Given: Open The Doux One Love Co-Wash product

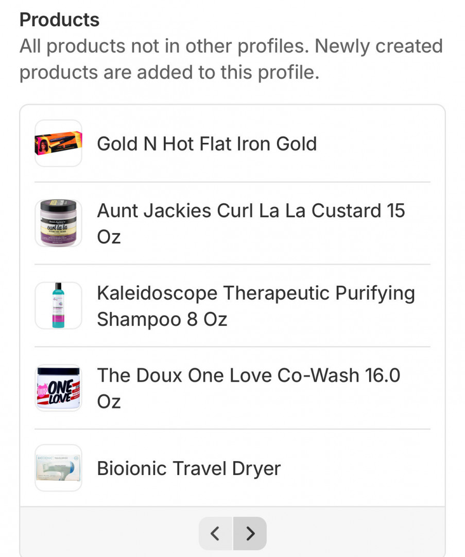Looking at the screenshot, I should pos(248,375).
